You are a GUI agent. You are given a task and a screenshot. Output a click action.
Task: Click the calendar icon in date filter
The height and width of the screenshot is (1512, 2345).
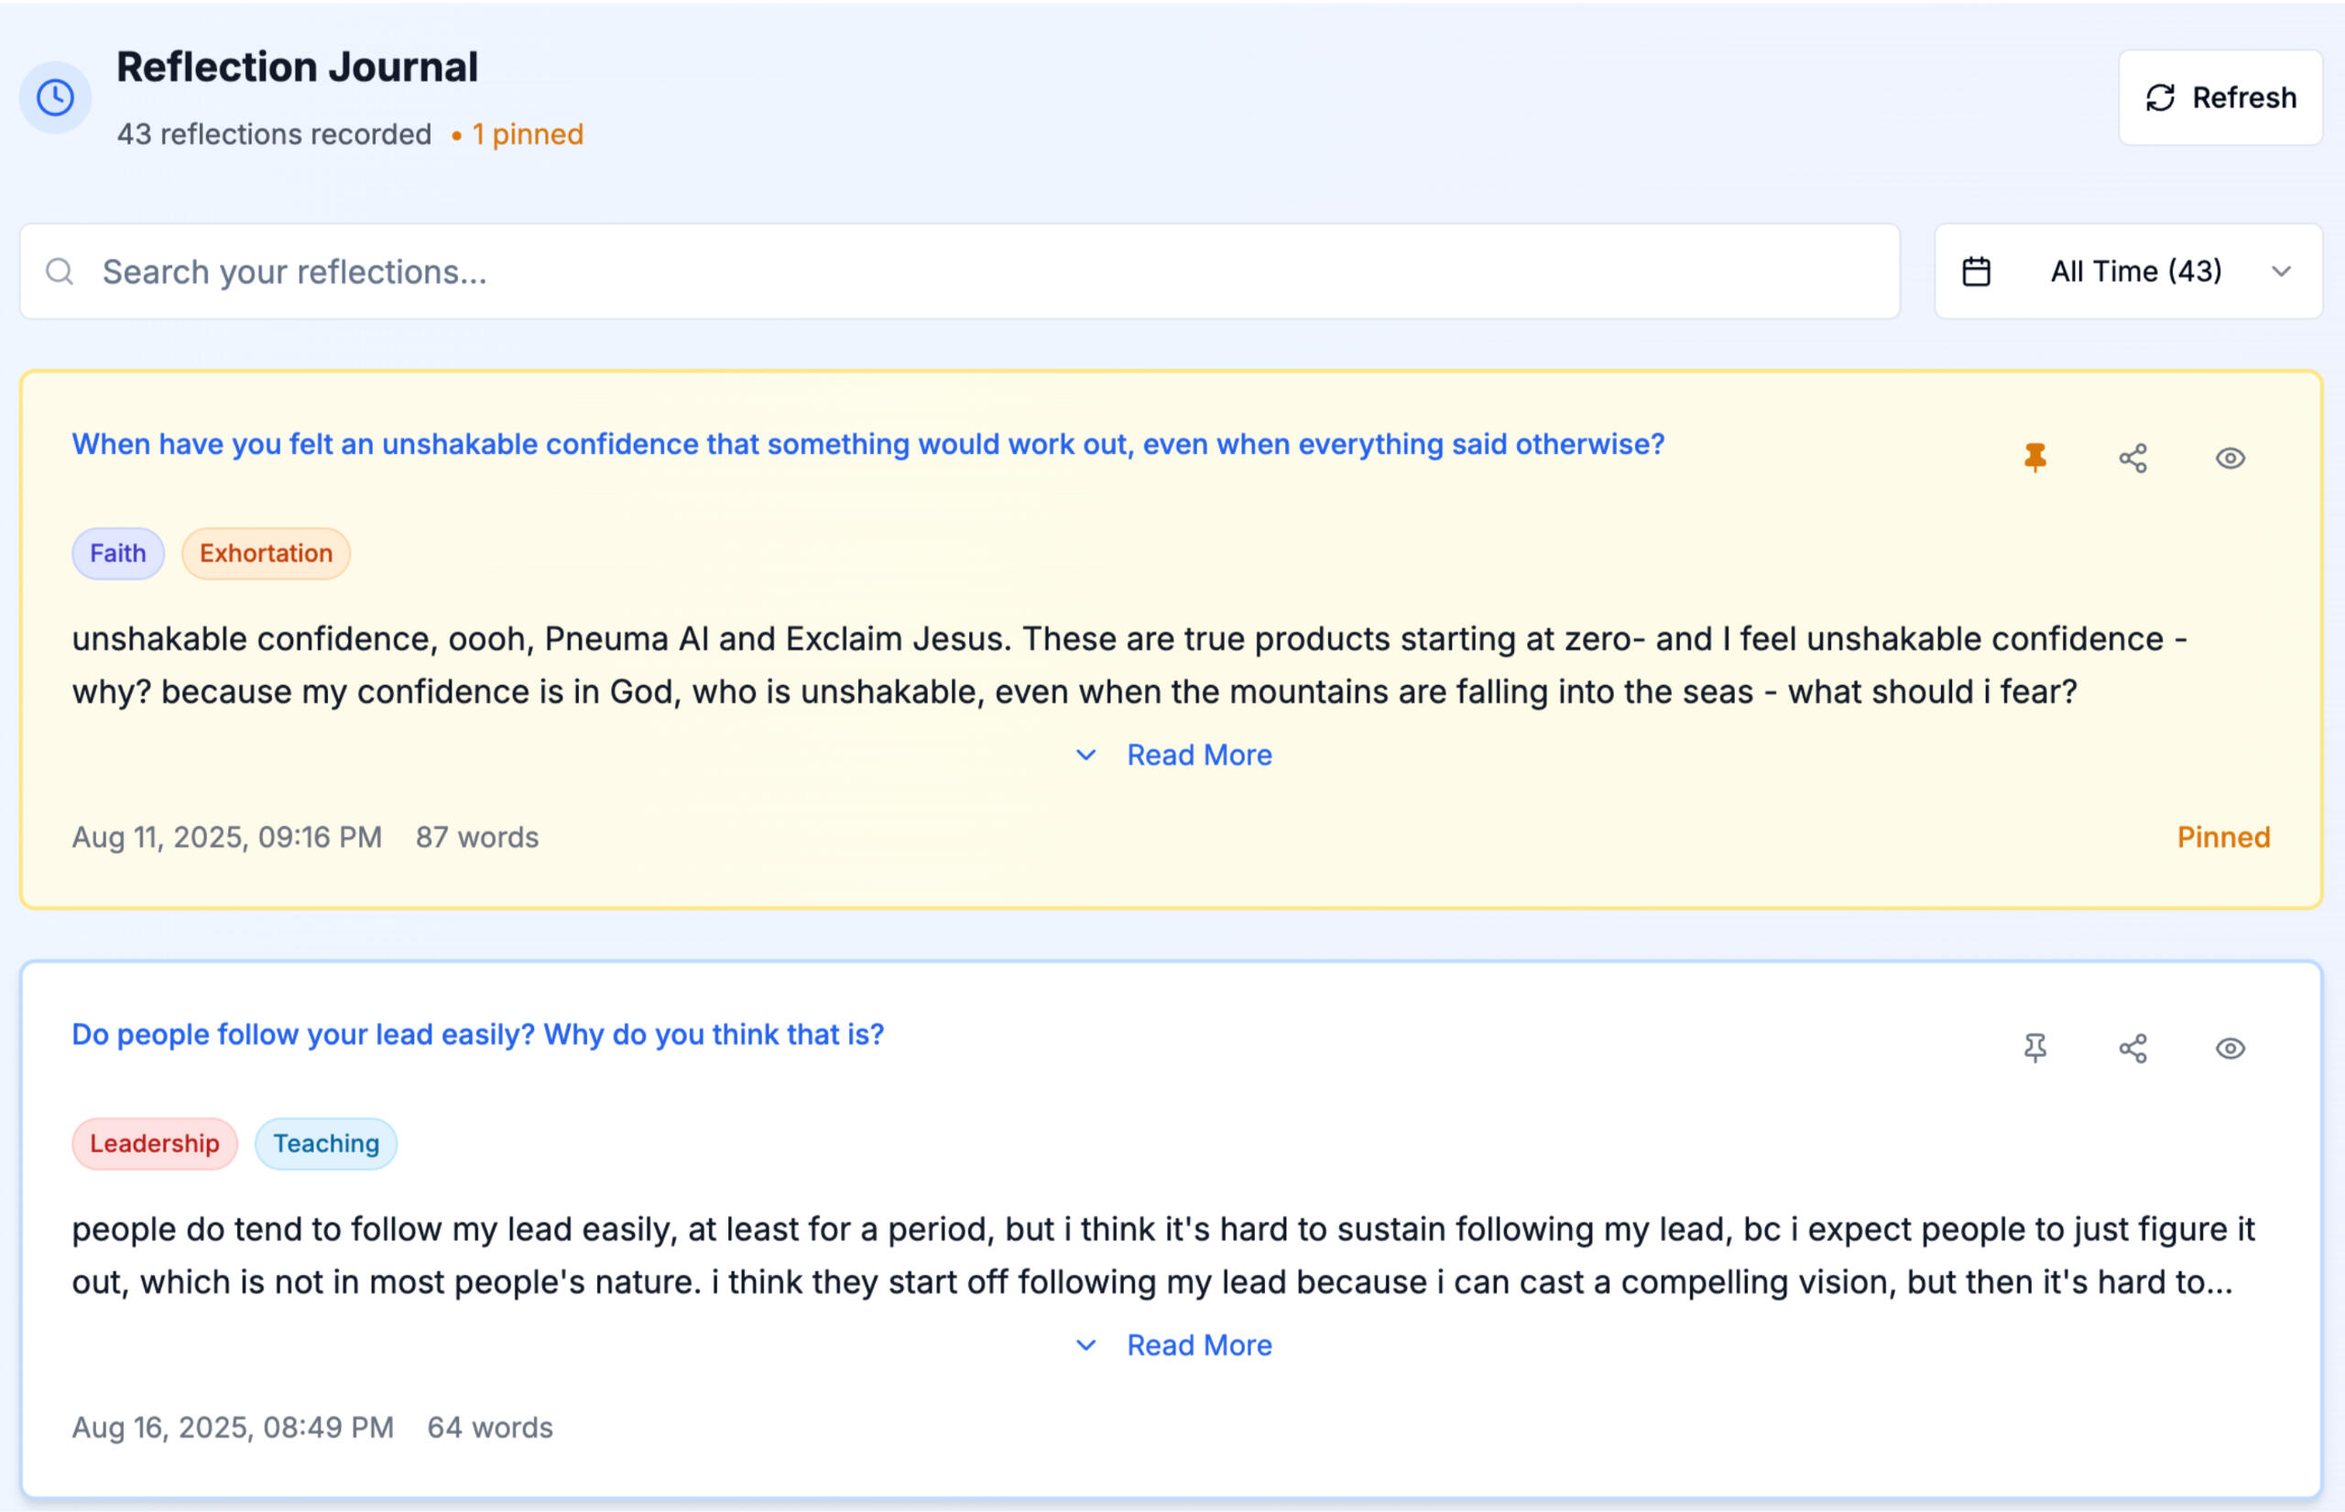pyautogui.click(x=1976, y=272)
